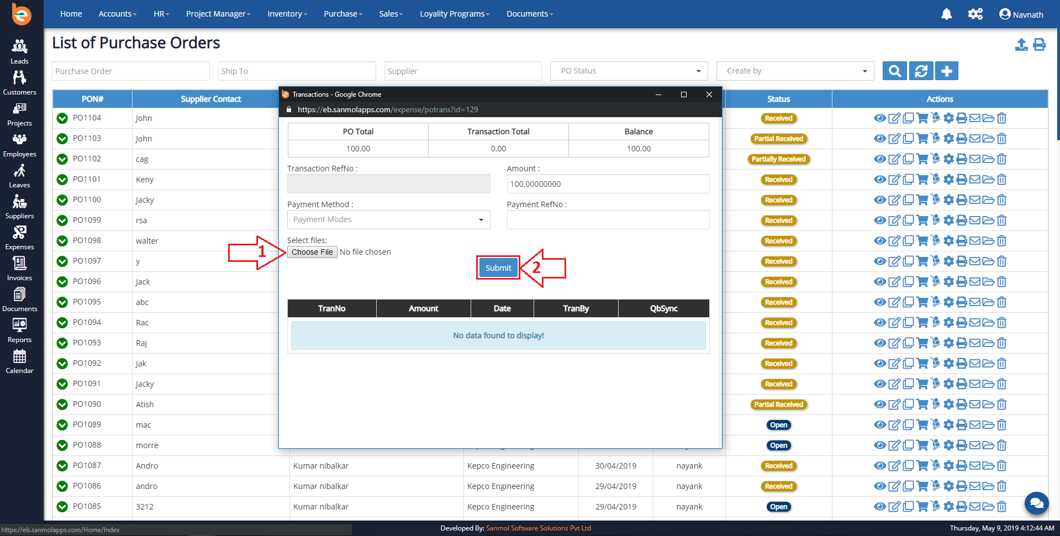Go to Projects in the sidebar
Viewport: 1060px width, 536px height.
coord(19,114)
